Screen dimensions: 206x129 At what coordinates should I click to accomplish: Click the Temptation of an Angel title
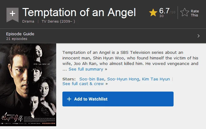click(79, 12)
